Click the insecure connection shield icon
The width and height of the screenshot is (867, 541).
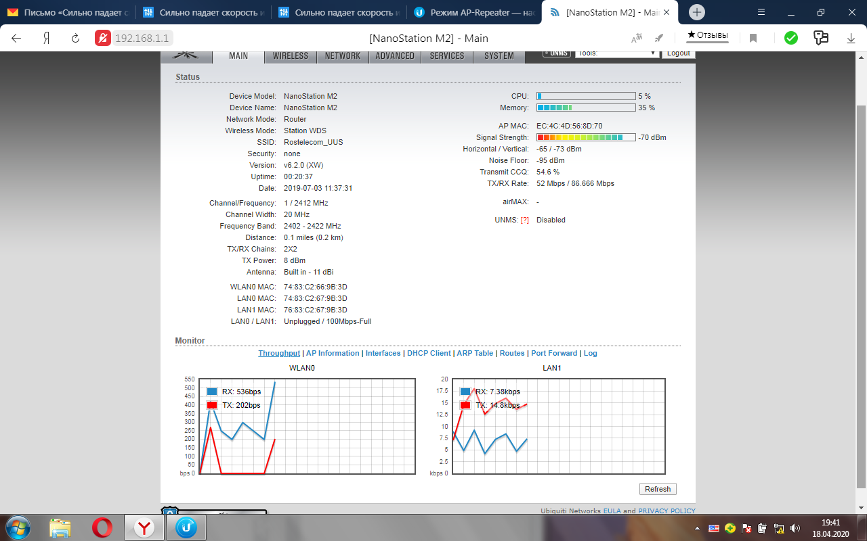click(103, 39)
